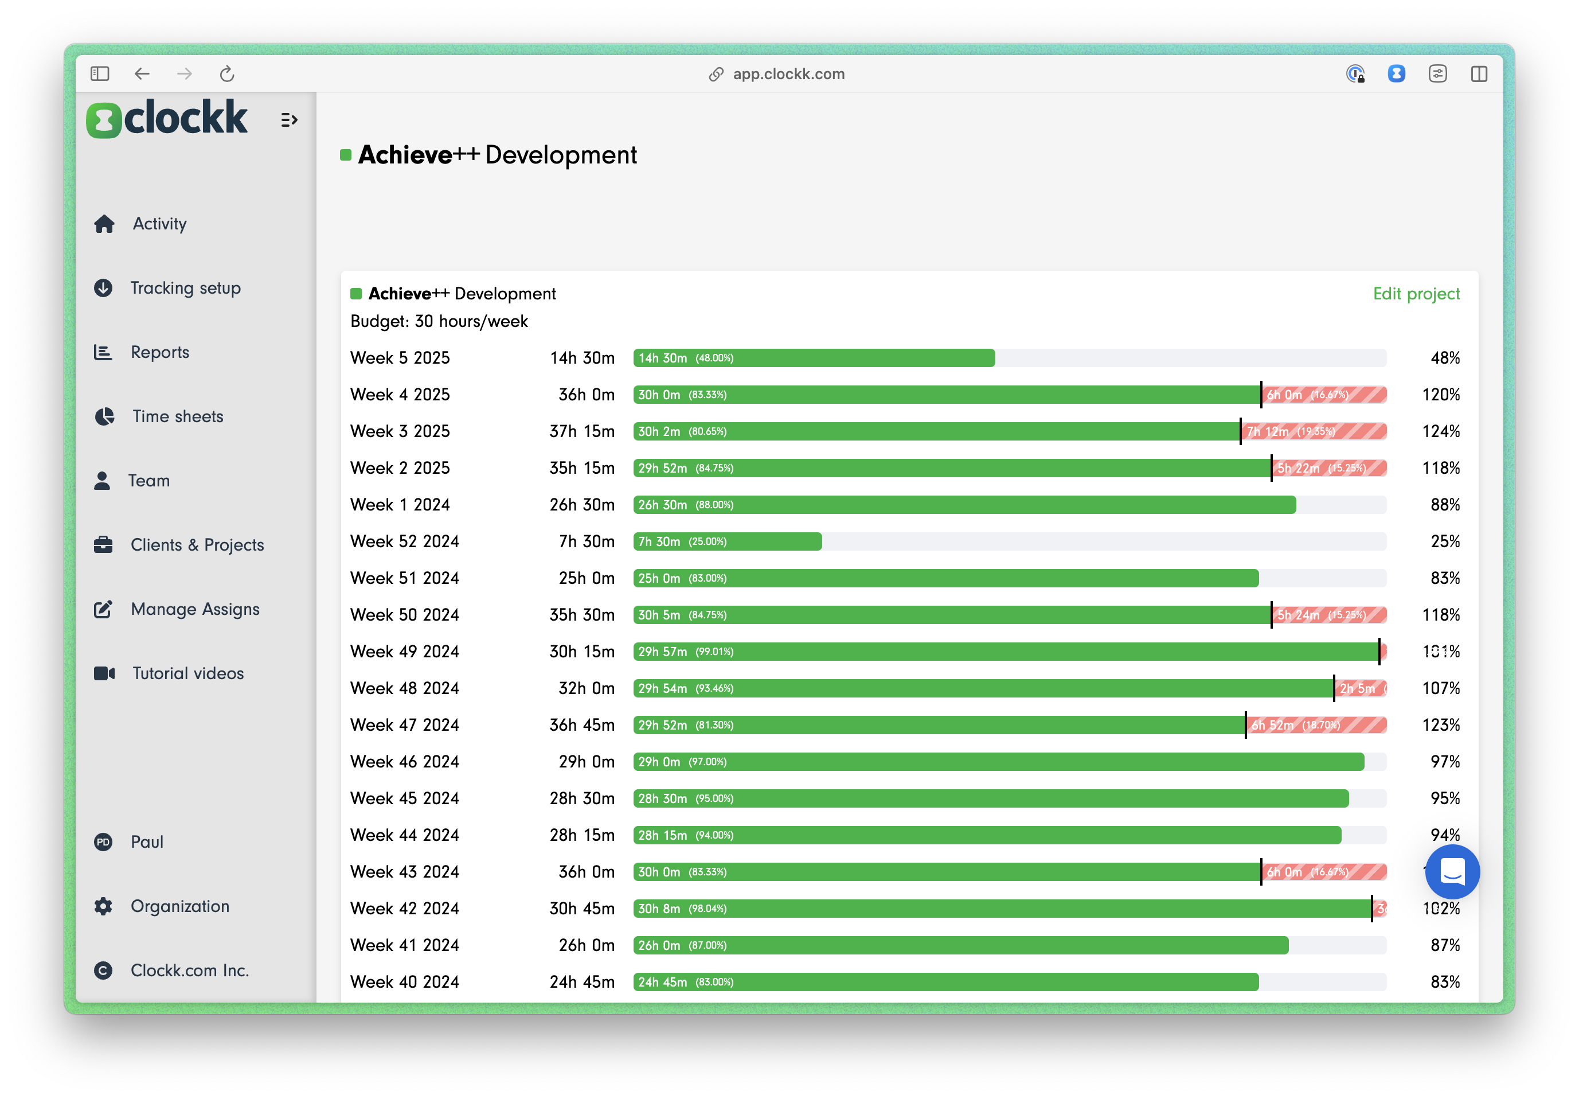Click Clockk.com Inc. in the sidebar

coord(190,971)
